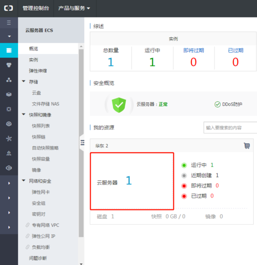
Task: Open 产品与服务 dropdown menu
Action: click(74, 8)
